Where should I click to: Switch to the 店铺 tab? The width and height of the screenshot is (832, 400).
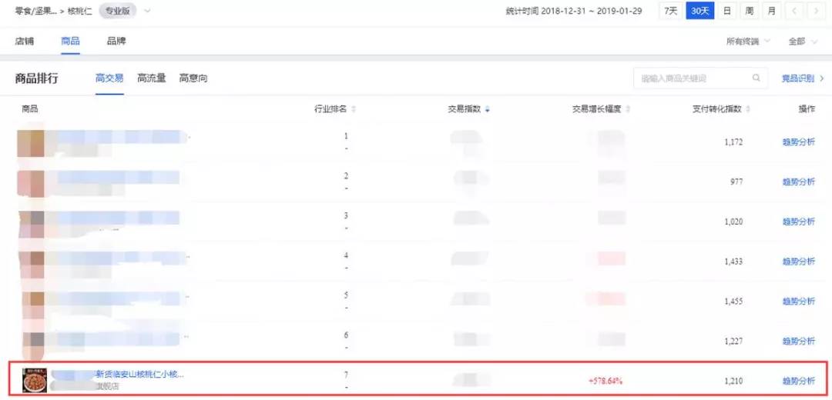pos(25,41)
